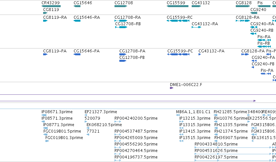Click the 77321 feature label

pyautogui.click(x=93, y=132)
